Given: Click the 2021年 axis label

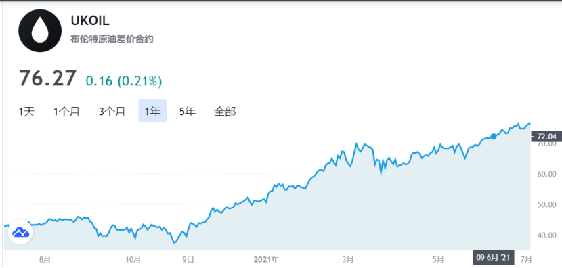Looking at the screenshot, I should point(266,259).
